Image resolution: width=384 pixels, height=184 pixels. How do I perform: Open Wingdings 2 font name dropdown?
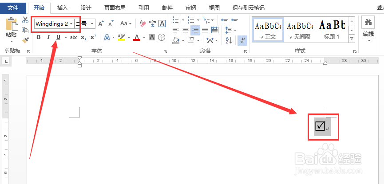71,24
